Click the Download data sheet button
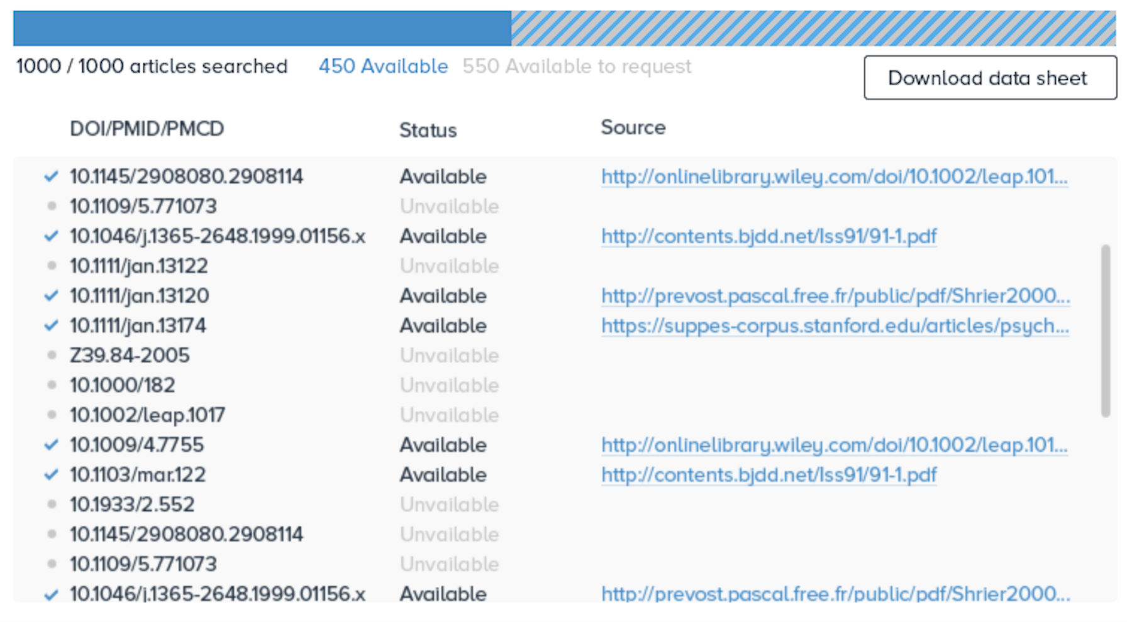The image size is (1127, 622). pos(990,78)
